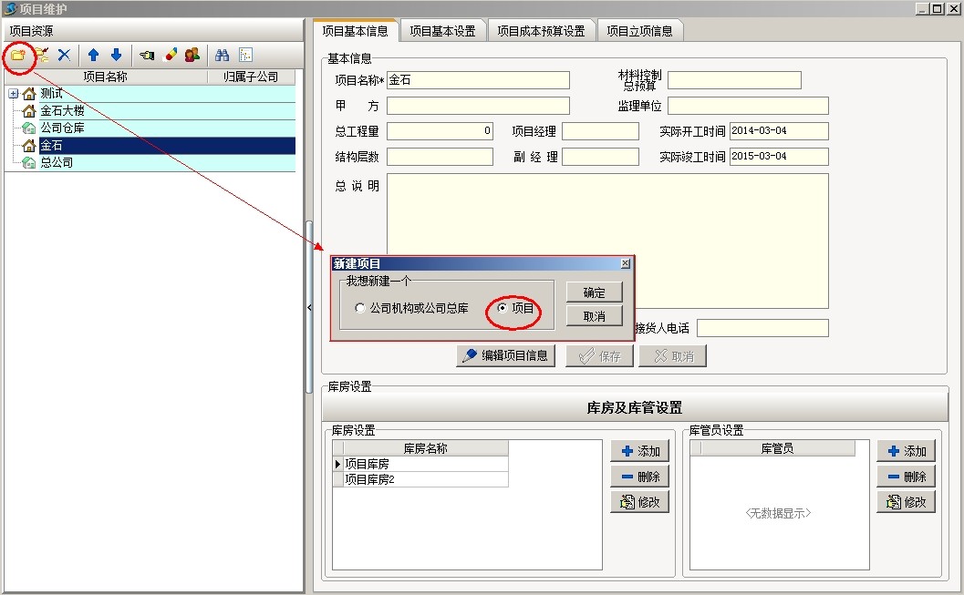Click the blue move down arrow

tap(116, 55)
